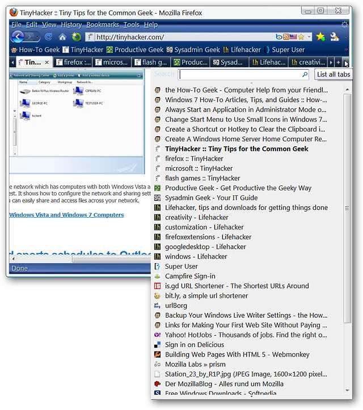Open the File menu

16,24
